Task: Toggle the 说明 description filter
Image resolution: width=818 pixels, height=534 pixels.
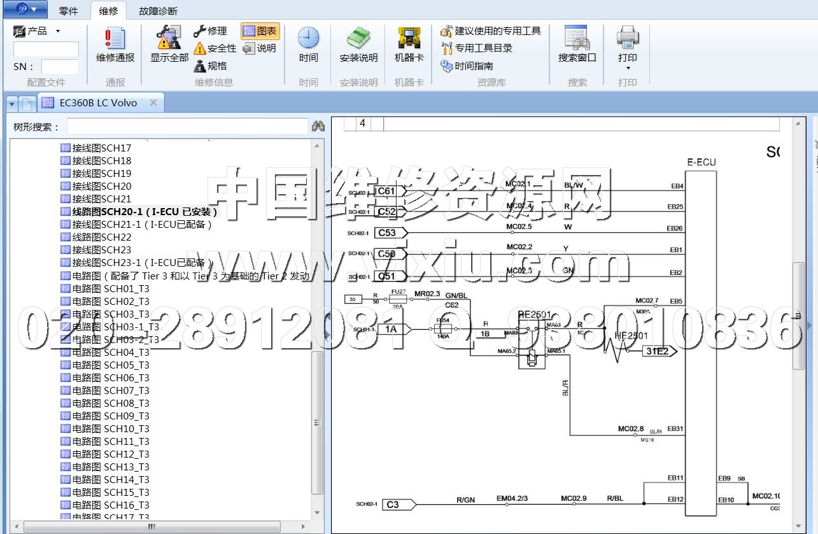Action: (x=260, y=48)
